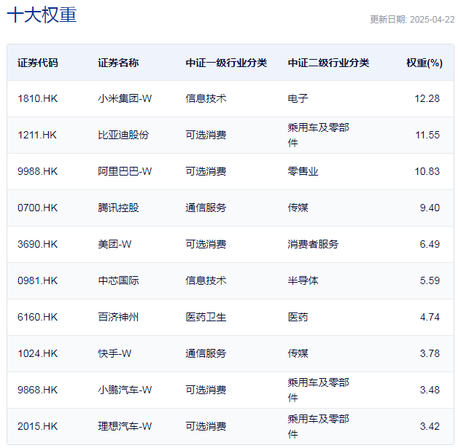
Task: Open the 腾讯控股 entry
Action: (x=118, y=208)
